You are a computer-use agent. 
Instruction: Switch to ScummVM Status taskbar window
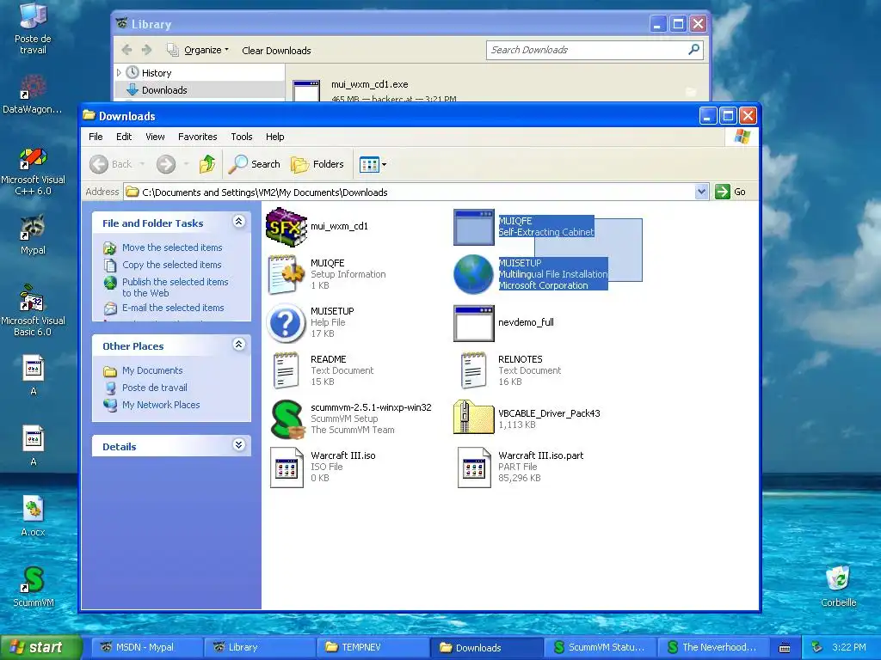600,647
